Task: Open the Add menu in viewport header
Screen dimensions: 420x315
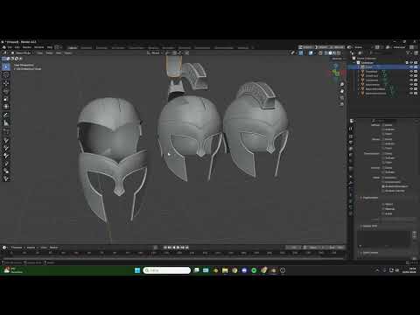Action: [59, 52]
